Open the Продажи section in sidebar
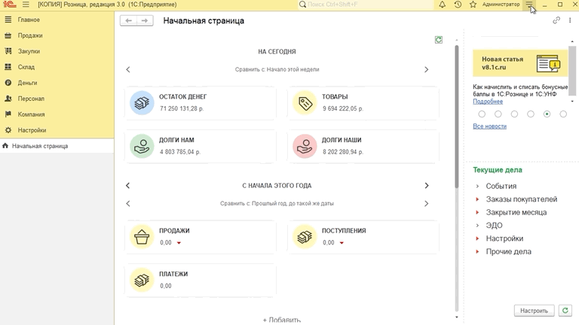This screenshot has width=579, height=325. pos(57,35)
